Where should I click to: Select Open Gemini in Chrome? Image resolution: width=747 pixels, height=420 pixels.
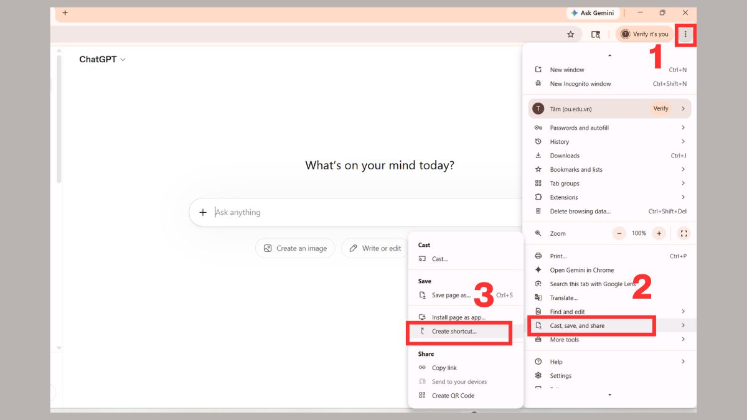[x=609, y=270]
